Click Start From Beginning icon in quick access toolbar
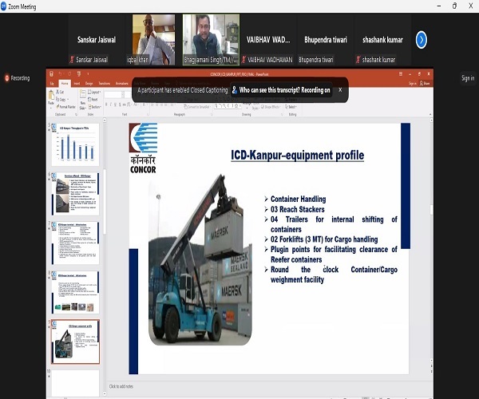The width and height of the screenshot is (479, 399). click(x=79, y=74)
